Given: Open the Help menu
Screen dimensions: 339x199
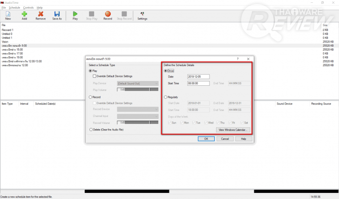Looking at the screenshot, I should (40, 7).
